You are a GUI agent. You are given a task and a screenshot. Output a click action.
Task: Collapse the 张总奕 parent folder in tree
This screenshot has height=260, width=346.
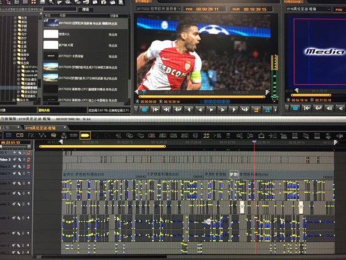click(x=15, y=63)
